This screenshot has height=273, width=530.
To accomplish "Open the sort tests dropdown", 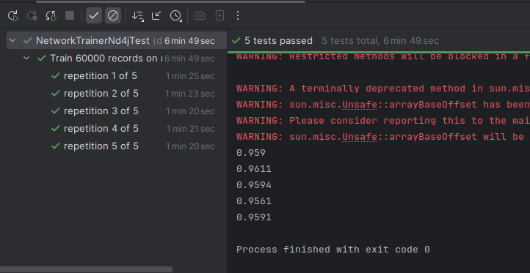I will [x=137, y=15].
